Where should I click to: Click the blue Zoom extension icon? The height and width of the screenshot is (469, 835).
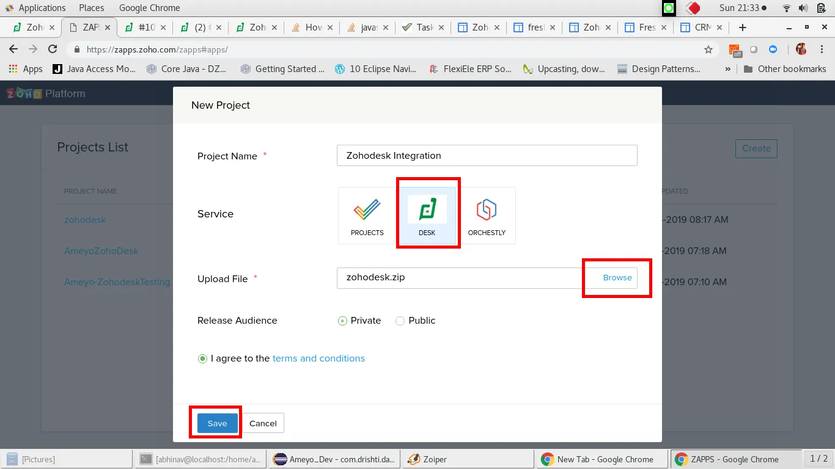[x=773, y=49]
